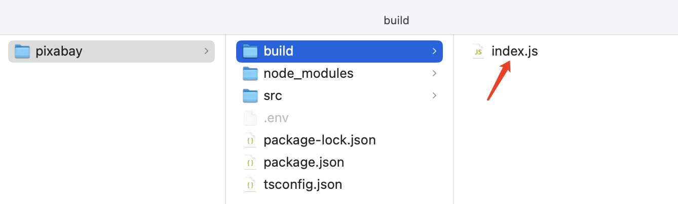Expand node_modules using its chevron arrow
The height and width of the screenshot is (204, 678).
434,73
